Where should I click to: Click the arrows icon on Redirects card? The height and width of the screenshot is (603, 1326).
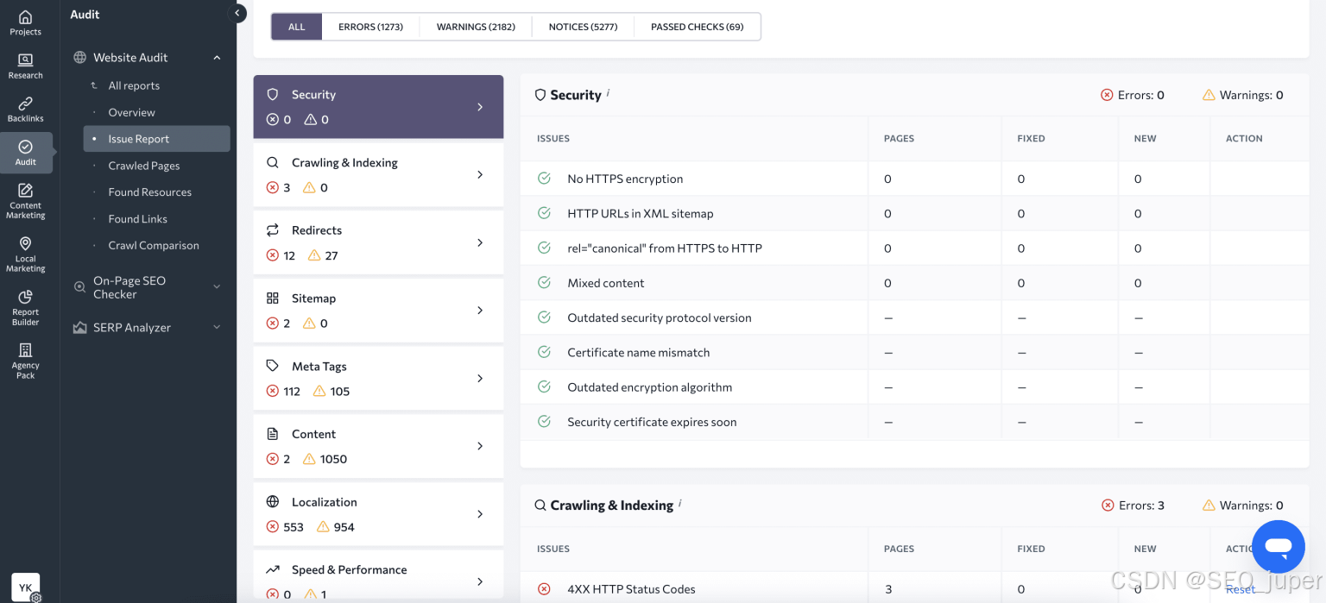coord(273,230)
